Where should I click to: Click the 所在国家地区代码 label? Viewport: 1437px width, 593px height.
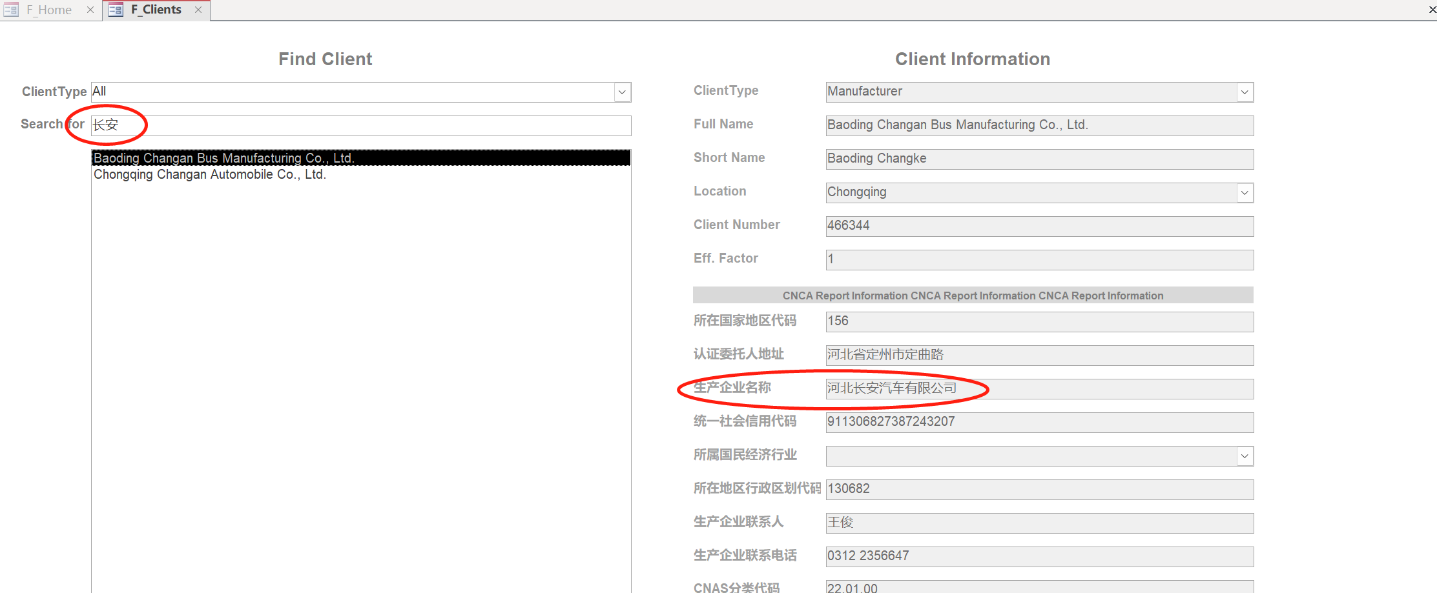(x=745, y=320)
